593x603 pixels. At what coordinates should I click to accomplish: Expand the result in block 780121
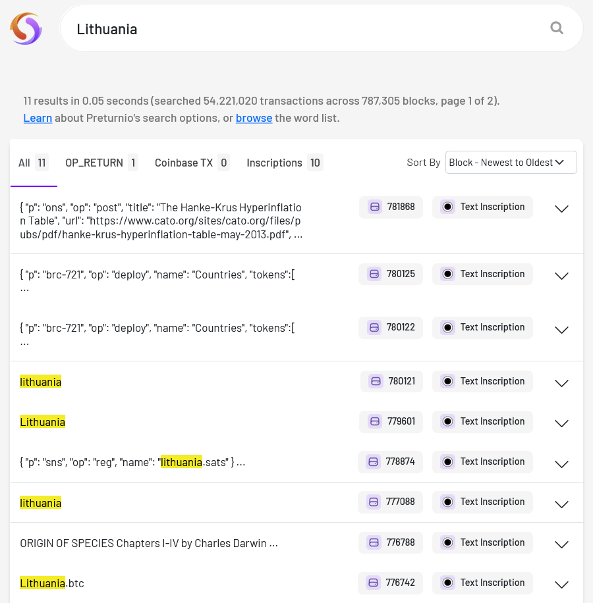(x=561, y=383)
